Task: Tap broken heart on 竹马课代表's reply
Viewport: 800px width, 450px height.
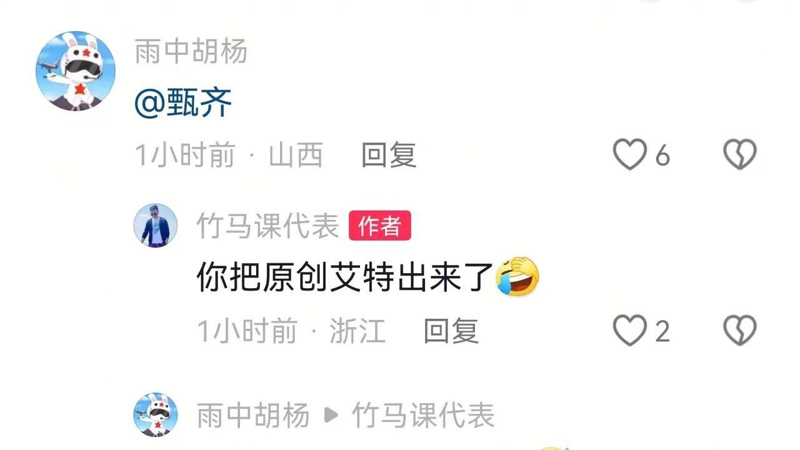Action: pos(739,331)
